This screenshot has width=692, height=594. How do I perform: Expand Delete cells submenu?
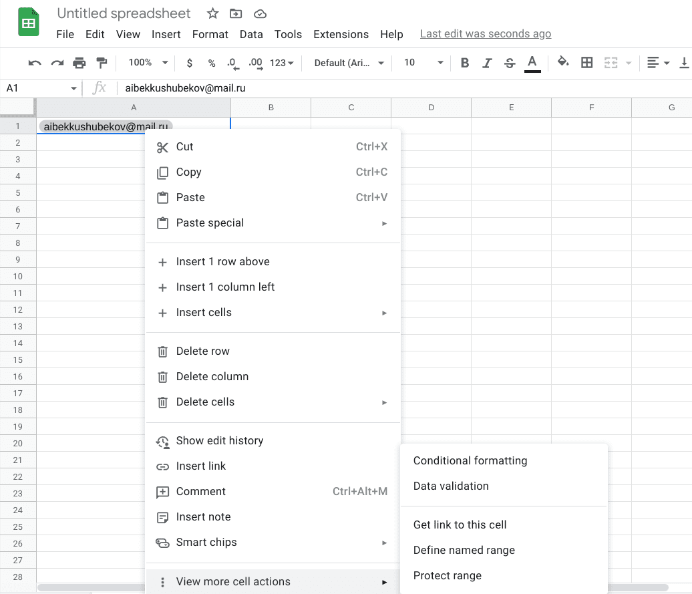tap(273, 402)
